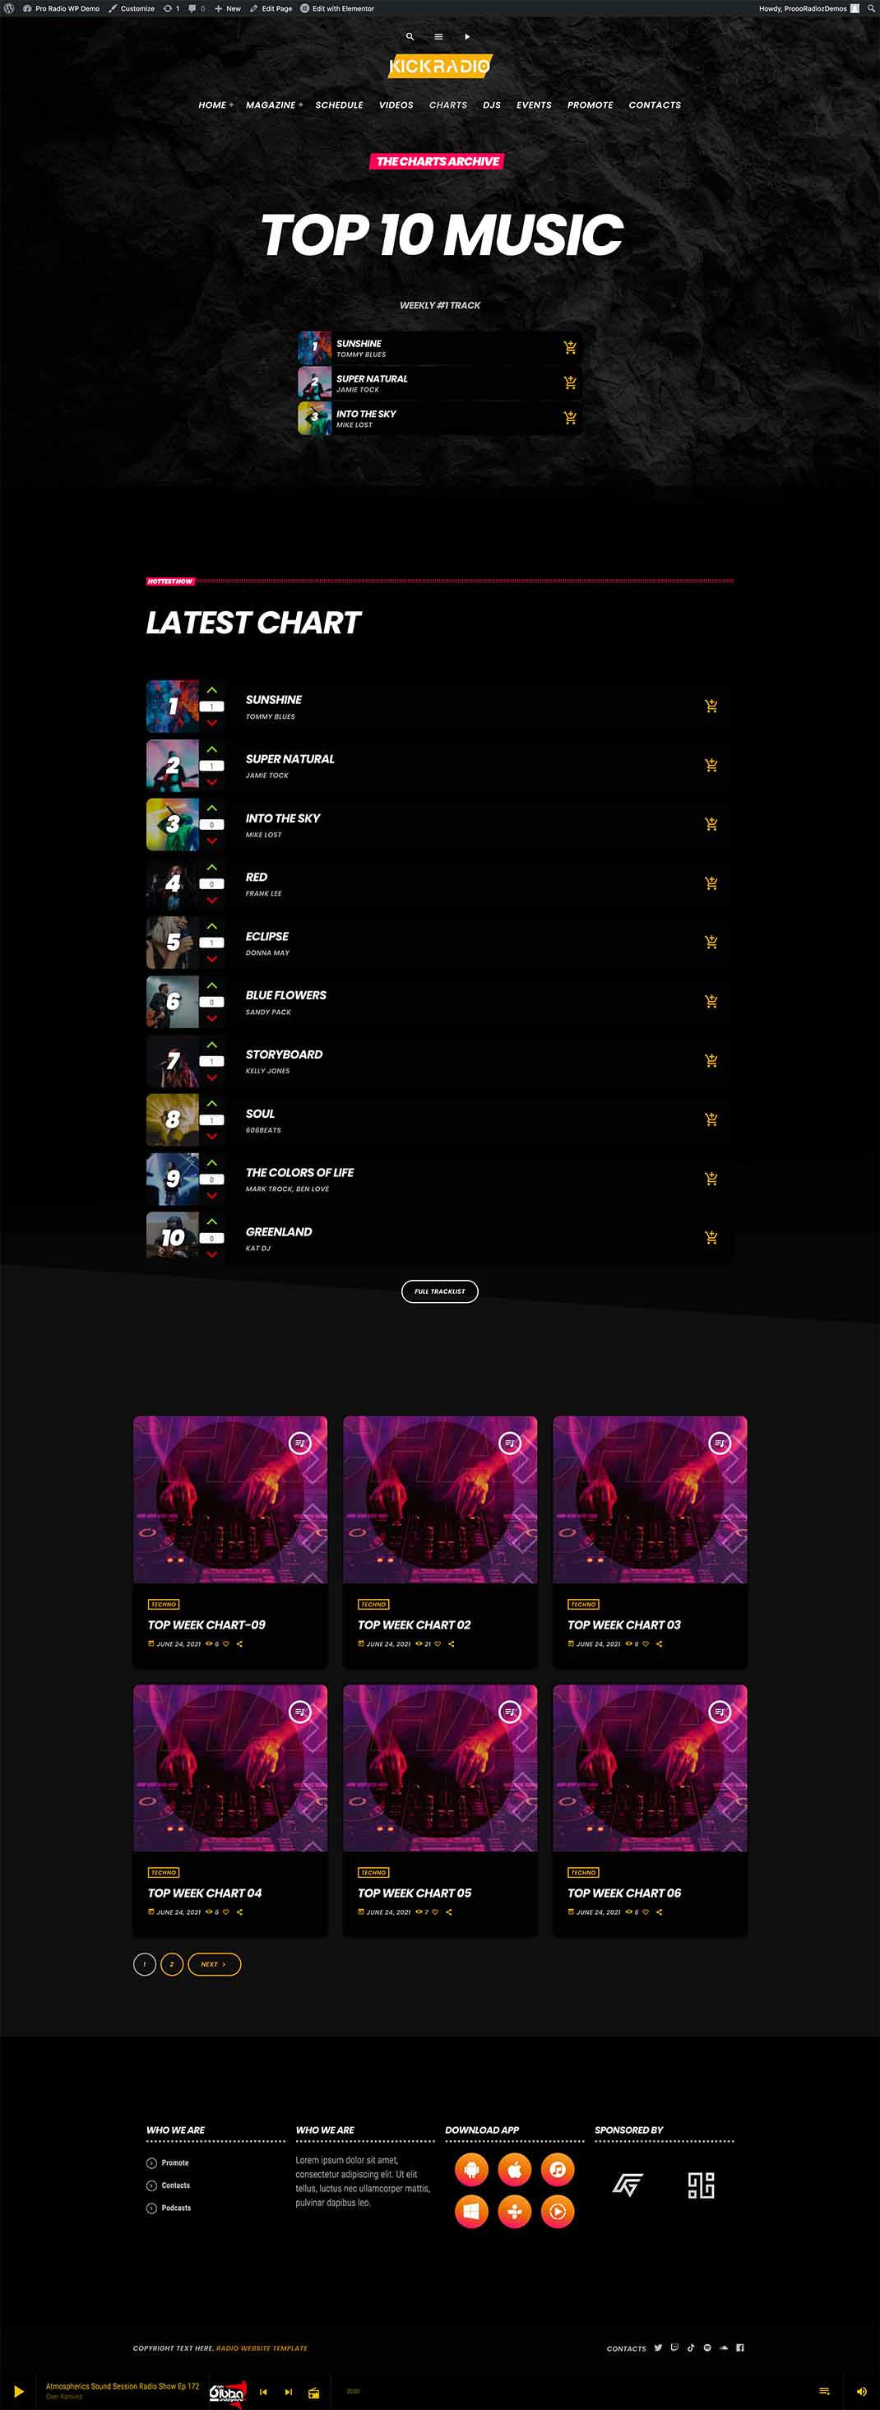Open the search icon above the logo

410,36
